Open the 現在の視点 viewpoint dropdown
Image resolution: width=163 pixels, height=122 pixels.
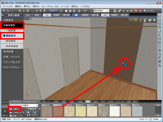(102, 10)
